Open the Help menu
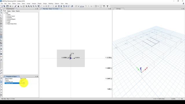 [66, 3]
